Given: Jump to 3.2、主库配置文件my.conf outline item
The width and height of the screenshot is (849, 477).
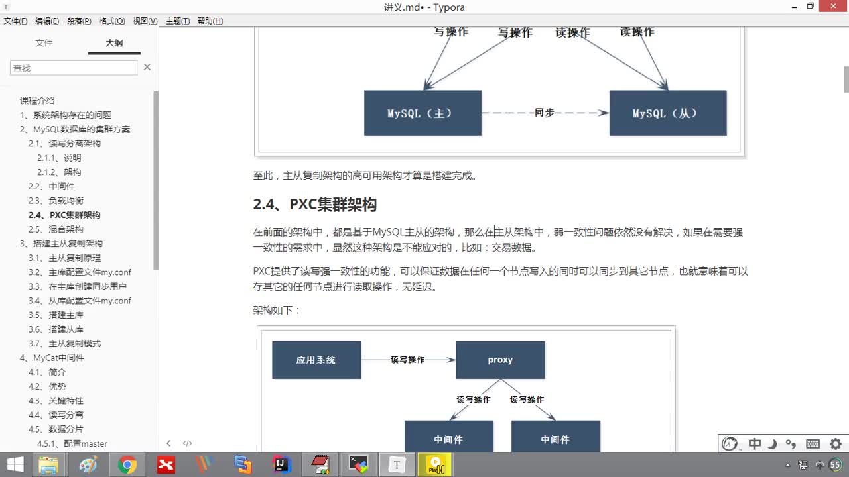Looking at the screenshot, I should [x=80, y=272].
